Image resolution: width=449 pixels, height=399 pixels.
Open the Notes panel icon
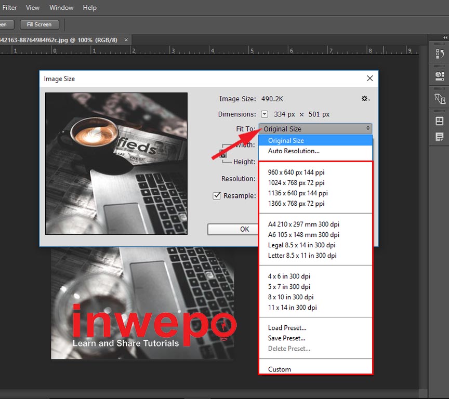click(x=440, y=137)
